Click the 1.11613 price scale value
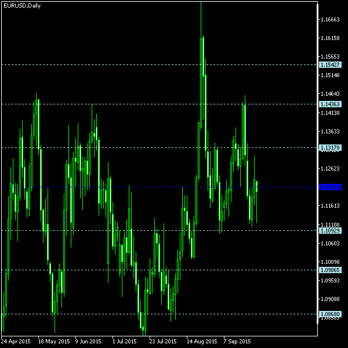Screen dimensions: 348x348 (x=330, y=206)
